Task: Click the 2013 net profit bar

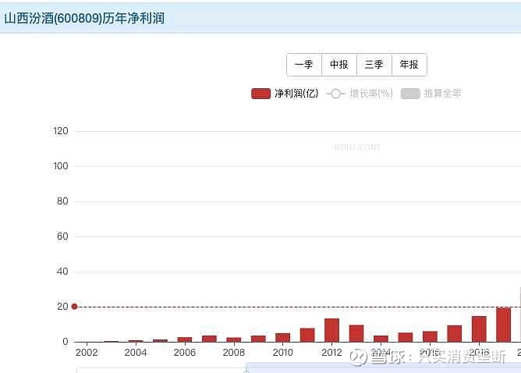Action: click(x=356, y=333)
